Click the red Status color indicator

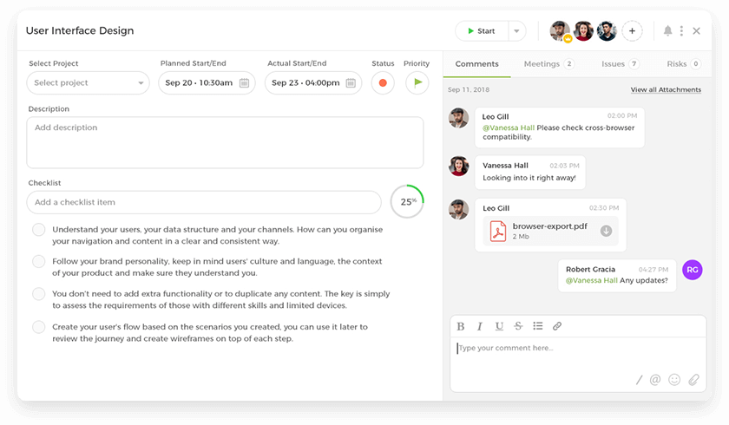[383, 83]
